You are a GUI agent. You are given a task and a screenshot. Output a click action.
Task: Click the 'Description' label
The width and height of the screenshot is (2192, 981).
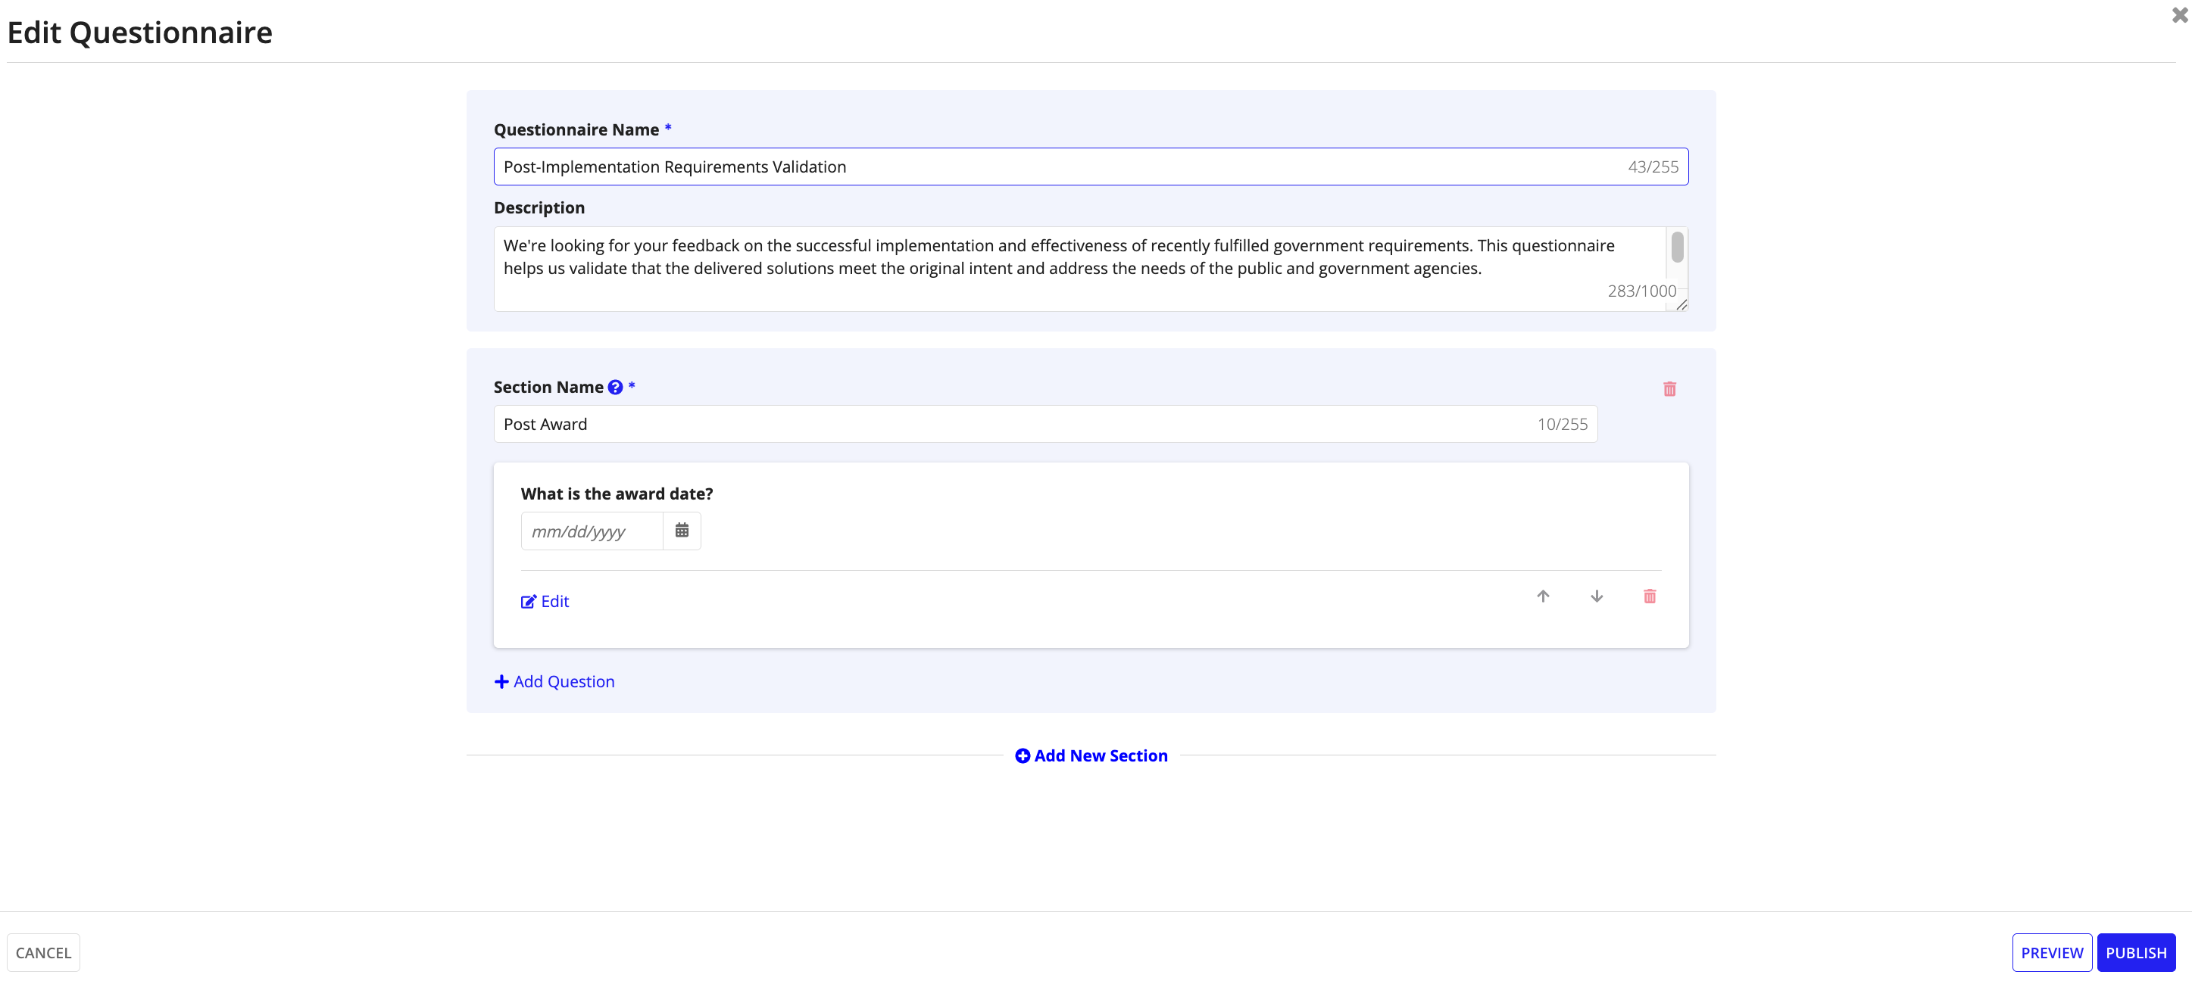pyautogui.click(x=539, y=207)
